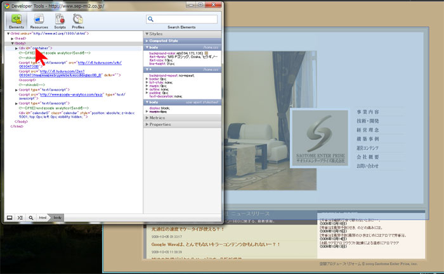This screenshot has height=274, width=444.
Task: Expand the head node
Action: click(12, 39)
